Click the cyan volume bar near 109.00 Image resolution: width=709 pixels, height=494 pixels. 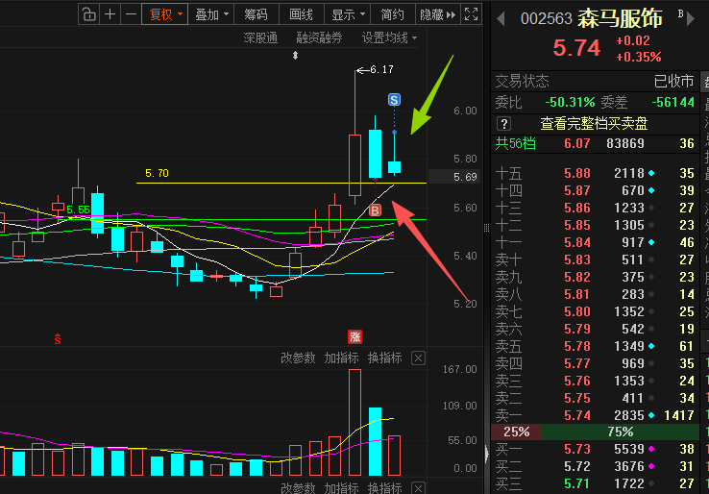tap(376, 441)
